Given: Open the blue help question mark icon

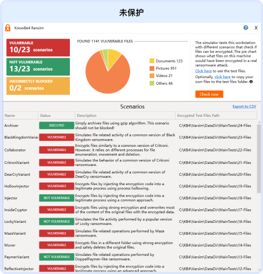Looking at the screenshot, I should (246, 27).
